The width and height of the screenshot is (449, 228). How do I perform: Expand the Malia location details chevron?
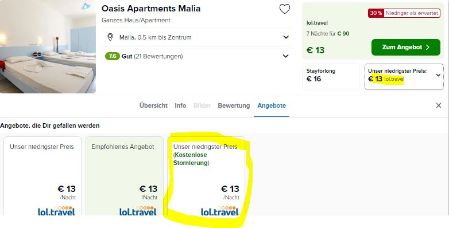pyautogui.click(x=286, y=37)
